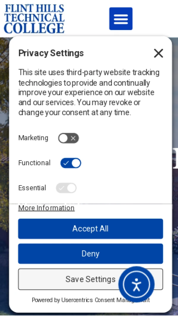
Task: Disable the Functional tracking toggle
Action: pos(71,163)
